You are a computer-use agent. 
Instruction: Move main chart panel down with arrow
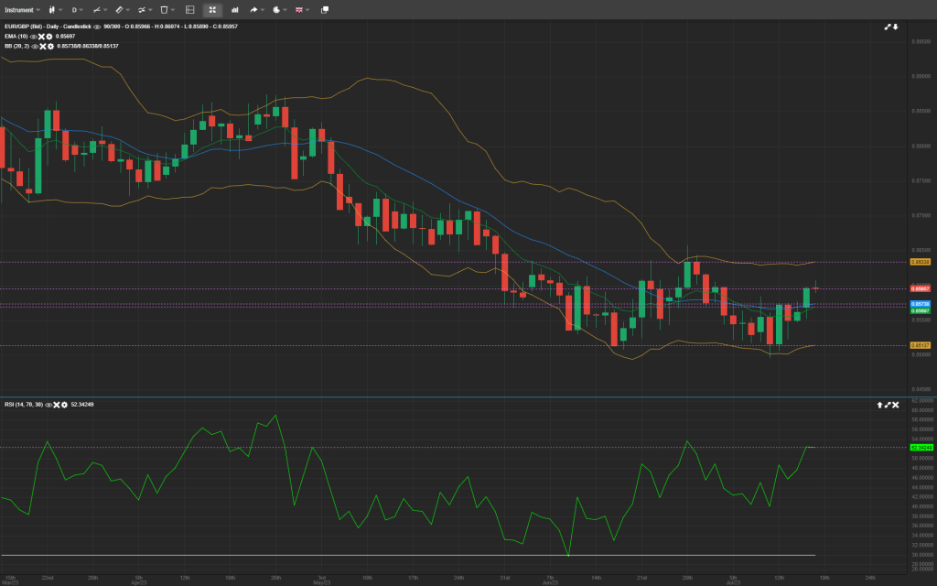pyautogui.click(x=895, y=27)
